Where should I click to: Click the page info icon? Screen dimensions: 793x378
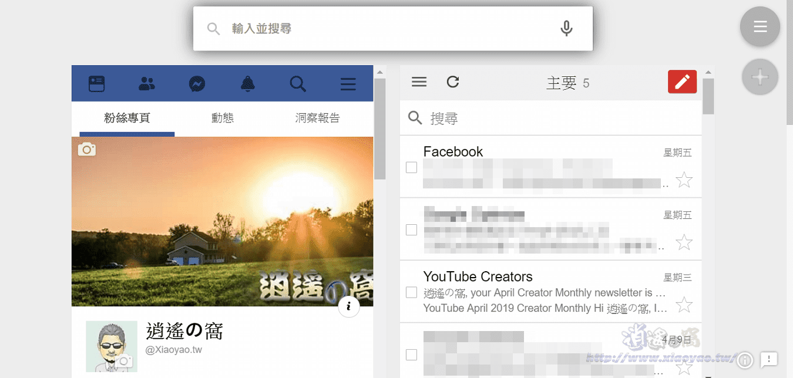point(349,306)
